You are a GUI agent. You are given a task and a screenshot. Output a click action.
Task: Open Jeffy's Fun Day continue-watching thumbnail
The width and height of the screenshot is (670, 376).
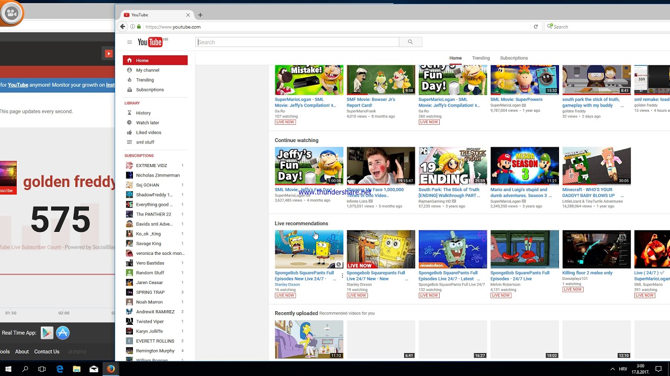click(x=309, y=166)
